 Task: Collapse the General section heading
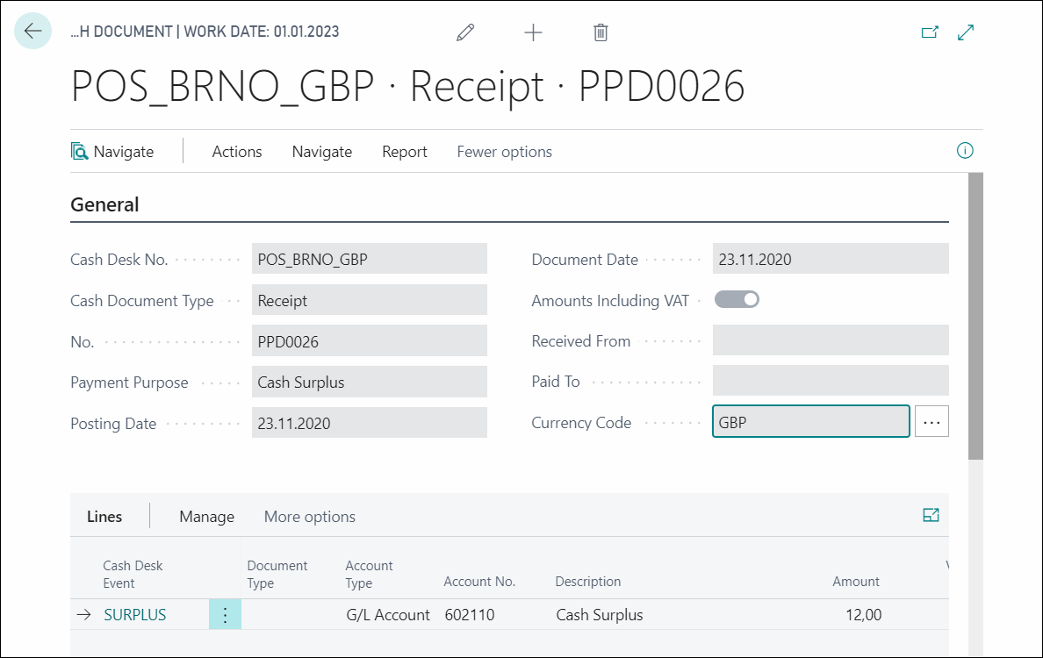[104, 204]
